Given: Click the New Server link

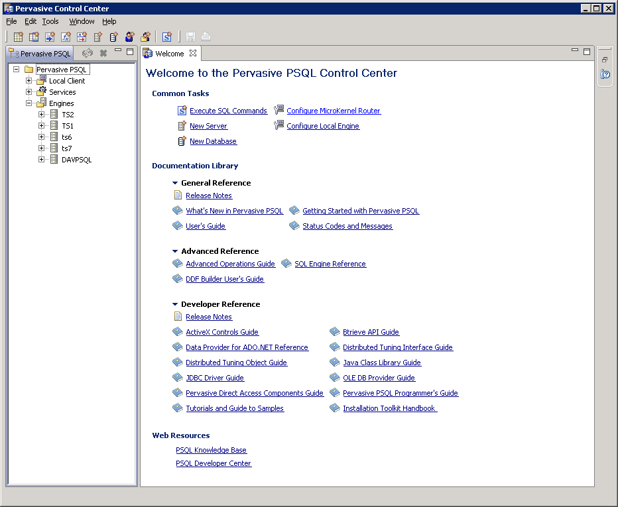Looking at the screenshot, I should point(208,126).
